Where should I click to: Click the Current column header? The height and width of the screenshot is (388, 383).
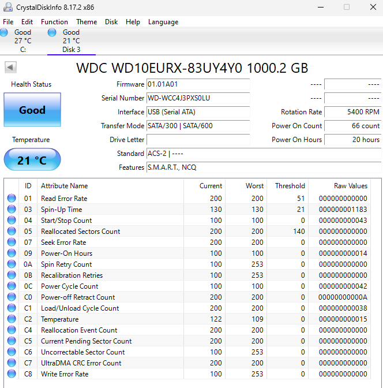(205, 185)
